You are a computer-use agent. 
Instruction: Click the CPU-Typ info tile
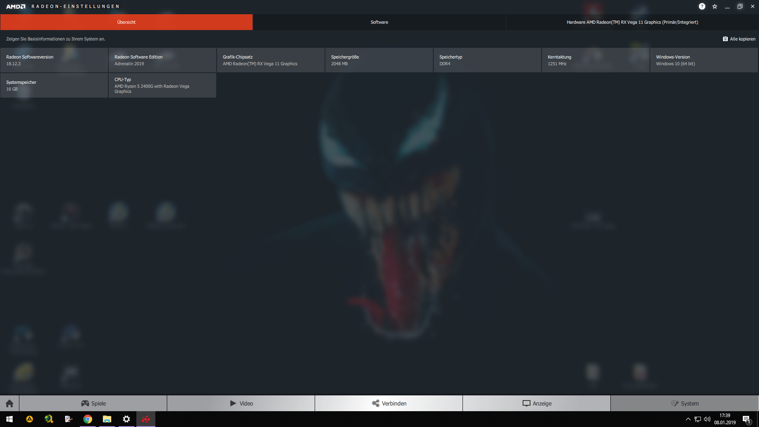click(x=162, y=85)
